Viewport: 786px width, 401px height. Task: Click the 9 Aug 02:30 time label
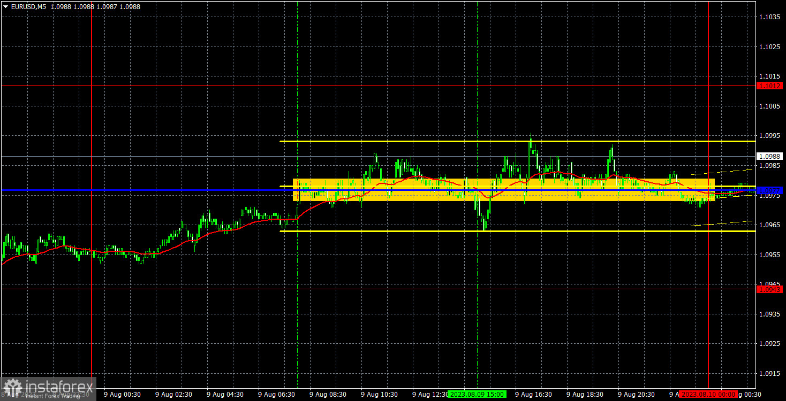[173, 395]
